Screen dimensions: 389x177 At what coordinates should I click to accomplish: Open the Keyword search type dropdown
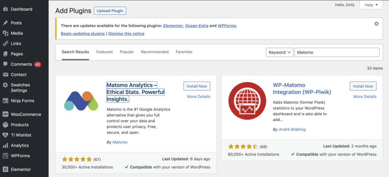(279, 52)
